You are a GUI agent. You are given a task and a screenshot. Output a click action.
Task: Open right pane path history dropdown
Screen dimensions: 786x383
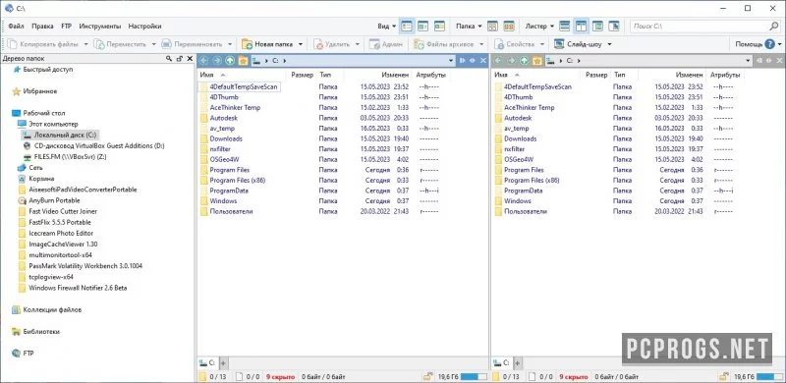pos(749,61)
